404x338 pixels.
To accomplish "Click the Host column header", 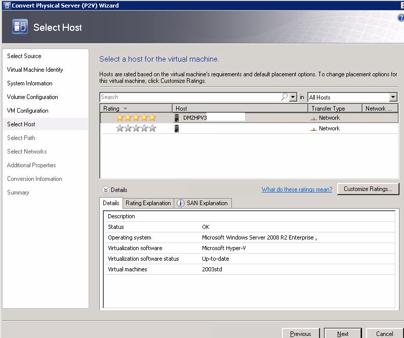I will point(240,109).
